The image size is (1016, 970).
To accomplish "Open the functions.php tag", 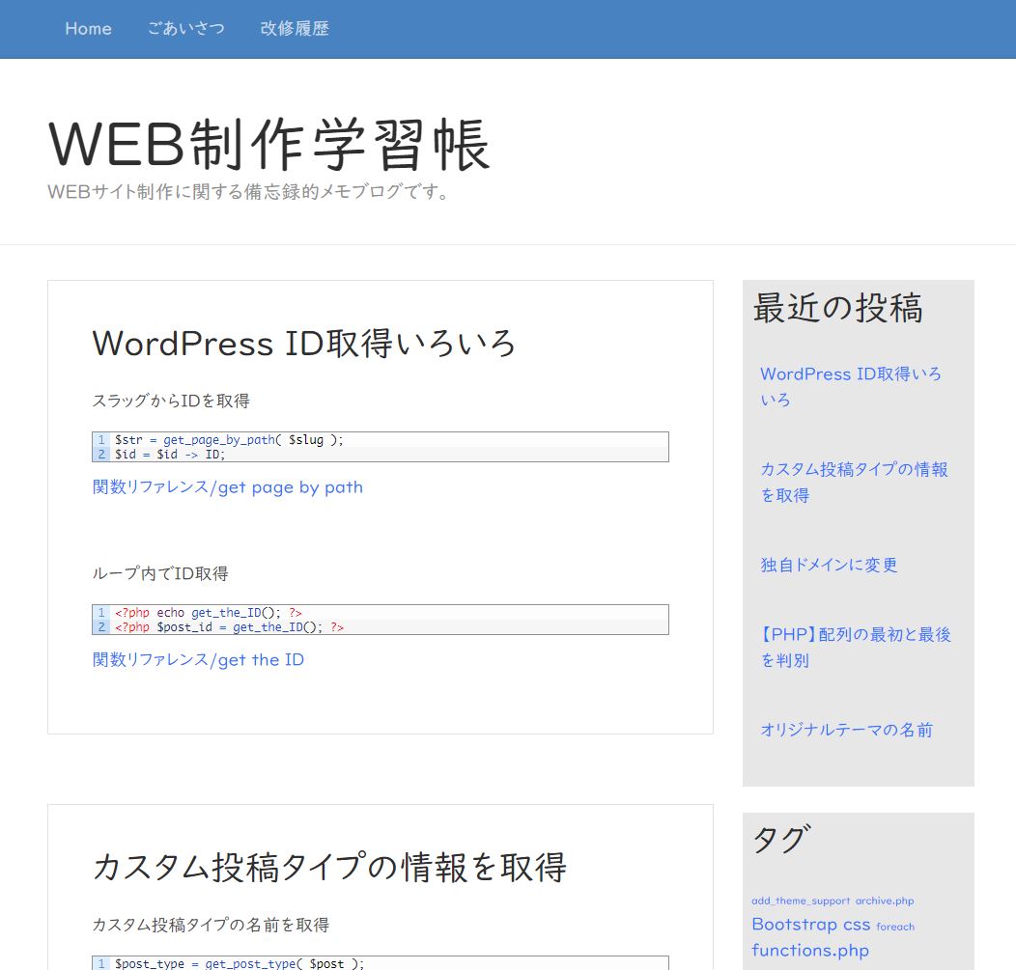I will [x=810, y=951].
